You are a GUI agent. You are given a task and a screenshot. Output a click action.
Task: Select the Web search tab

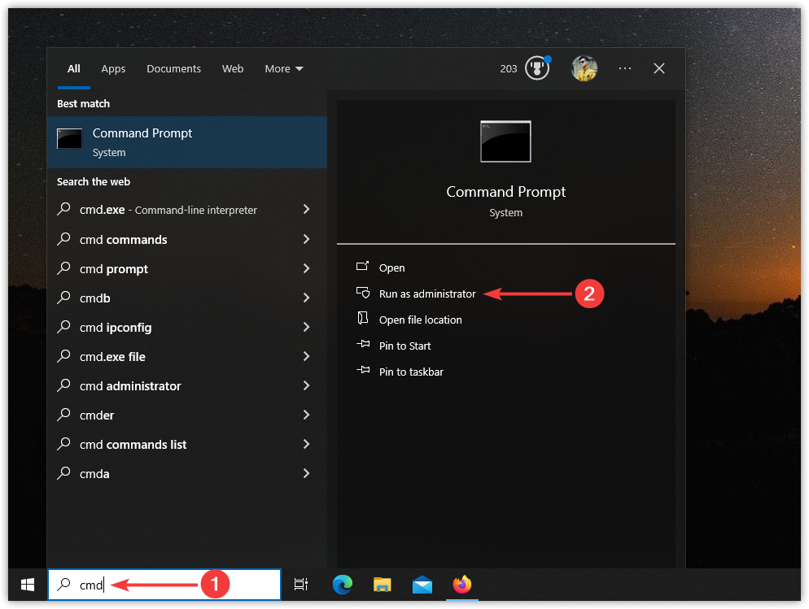click(x=233, y=69)
